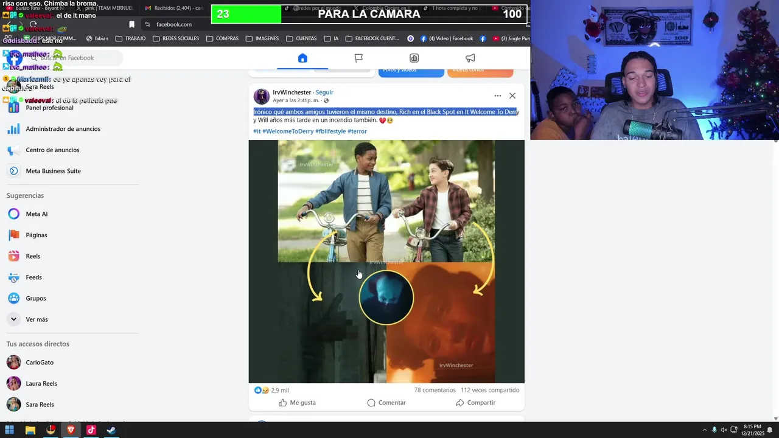Open the TikTok app in taskbar
The width and height of the screenshot is (779, 438).
point(91,430)
